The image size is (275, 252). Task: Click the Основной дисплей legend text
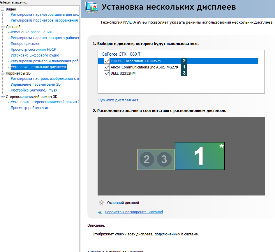point(123,203)
